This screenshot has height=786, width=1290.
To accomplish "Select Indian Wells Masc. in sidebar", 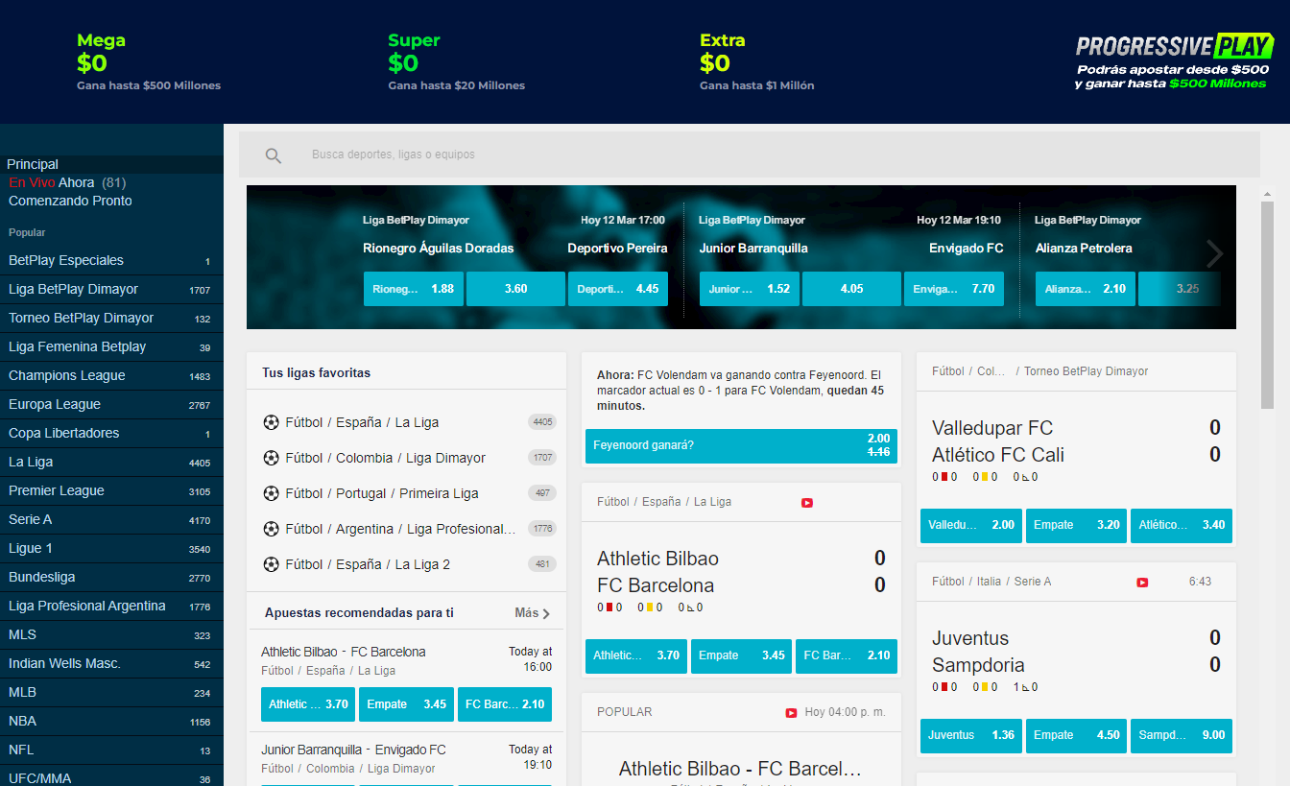I will point(111,663).
